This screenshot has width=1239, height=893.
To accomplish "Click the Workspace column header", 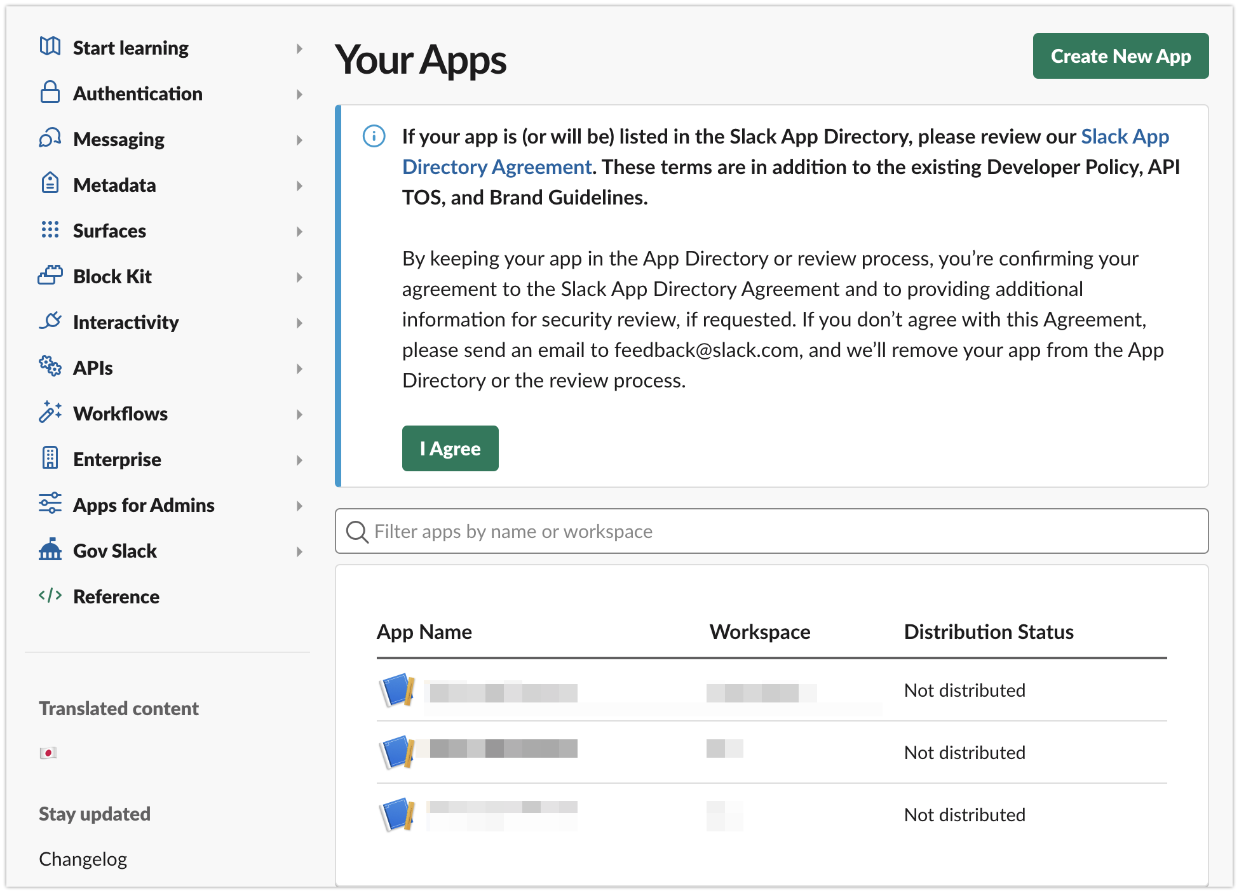I will (760, 632).
